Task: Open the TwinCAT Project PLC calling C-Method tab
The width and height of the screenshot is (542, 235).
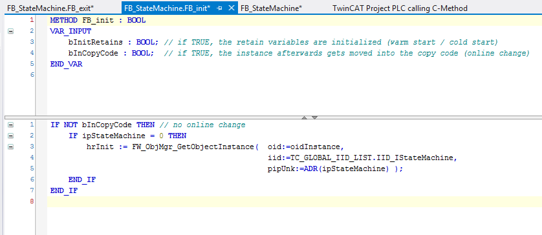Action: tap(400, 8)
